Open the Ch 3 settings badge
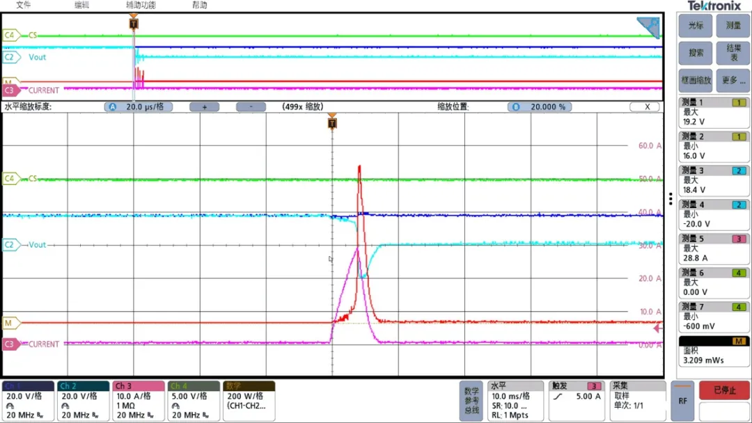The height and width of the screenshot is (423, 752). point(139,401)
